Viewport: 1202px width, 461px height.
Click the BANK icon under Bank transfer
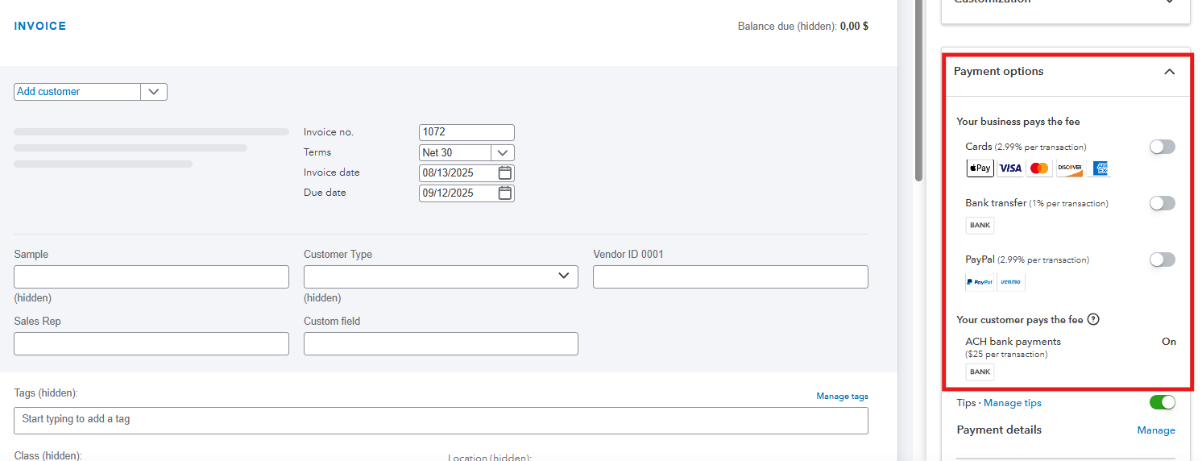point(980,225)
